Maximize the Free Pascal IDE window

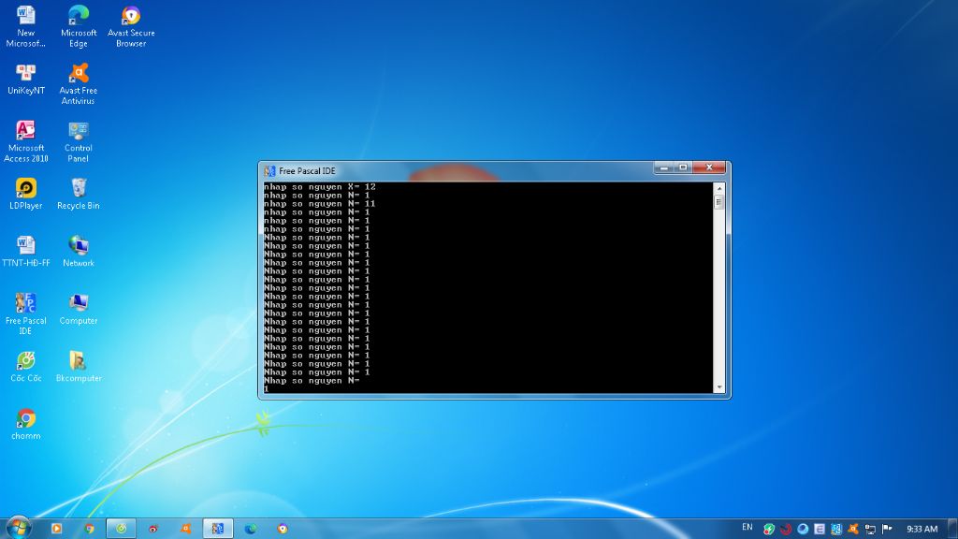683,168
